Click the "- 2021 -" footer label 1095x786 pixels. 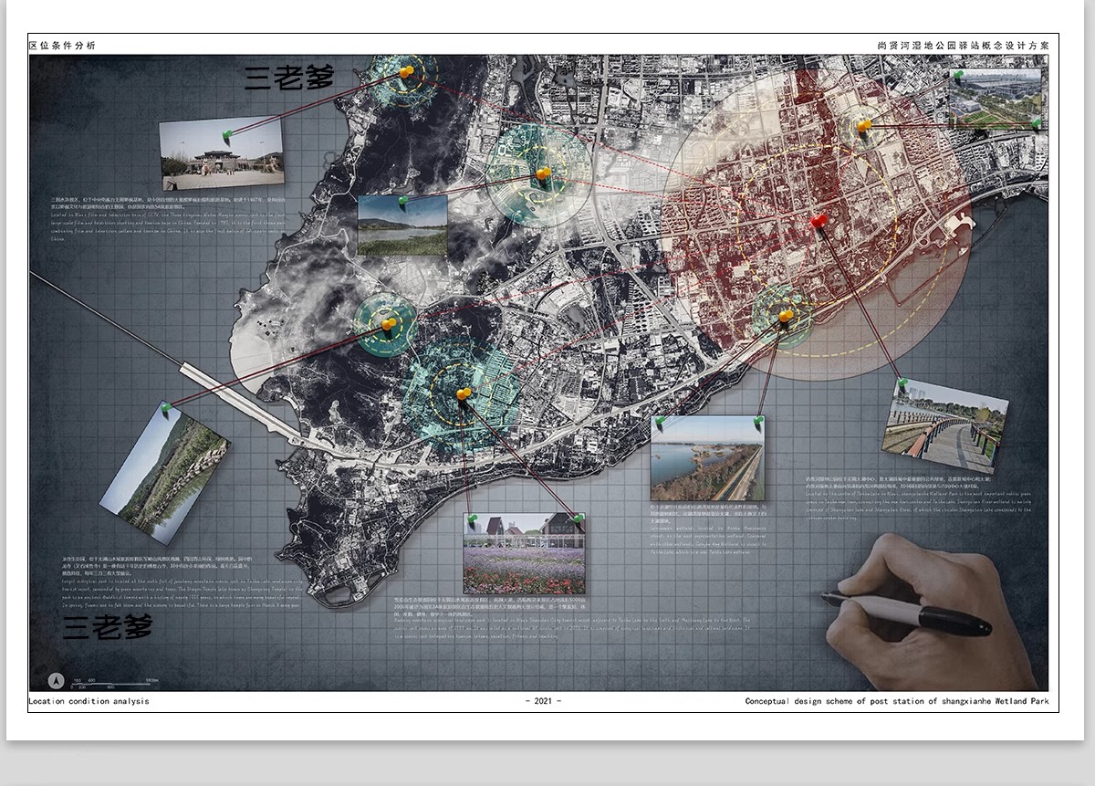(543, 701)
